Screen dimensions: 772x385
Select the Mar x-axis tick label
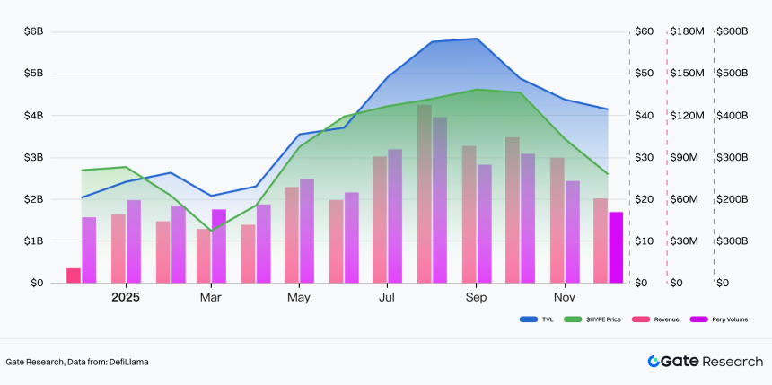click(x=211, y=297)
